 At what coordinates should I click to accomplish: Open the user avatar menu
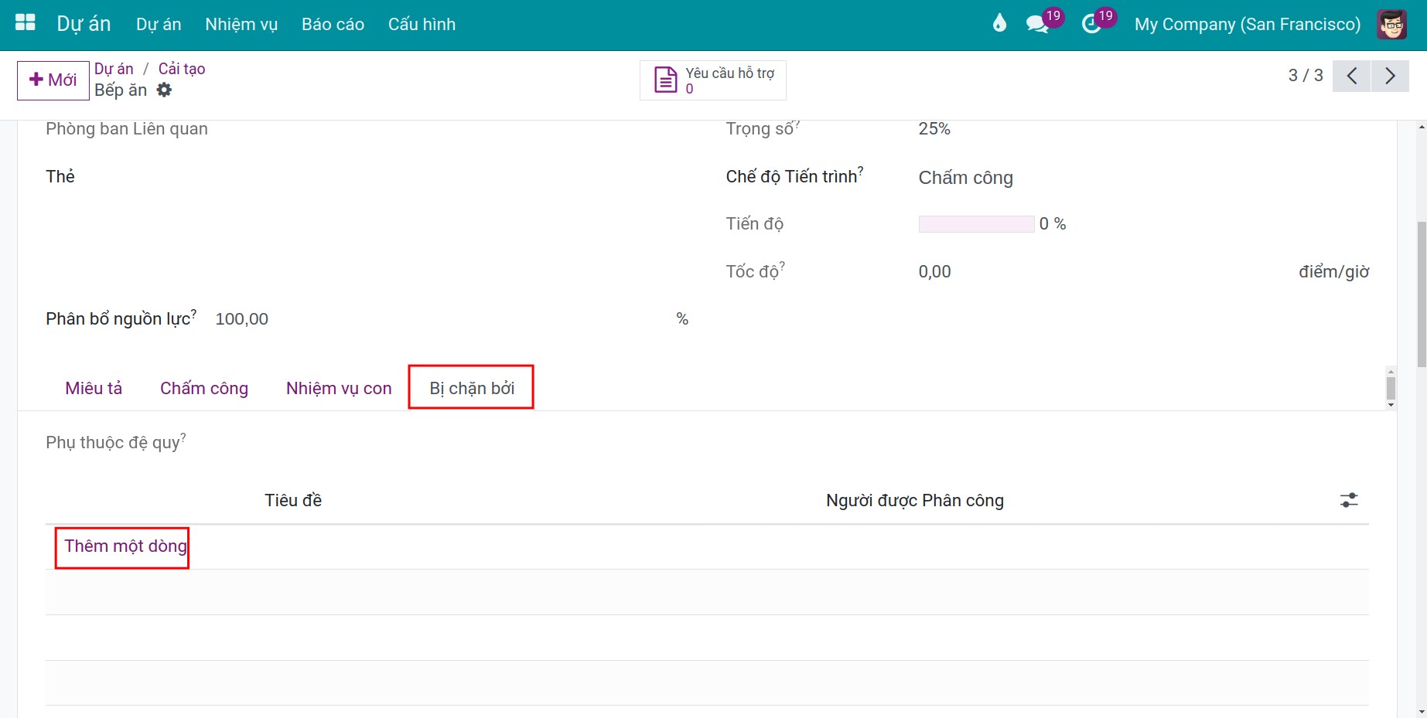tap(1391, 24)
